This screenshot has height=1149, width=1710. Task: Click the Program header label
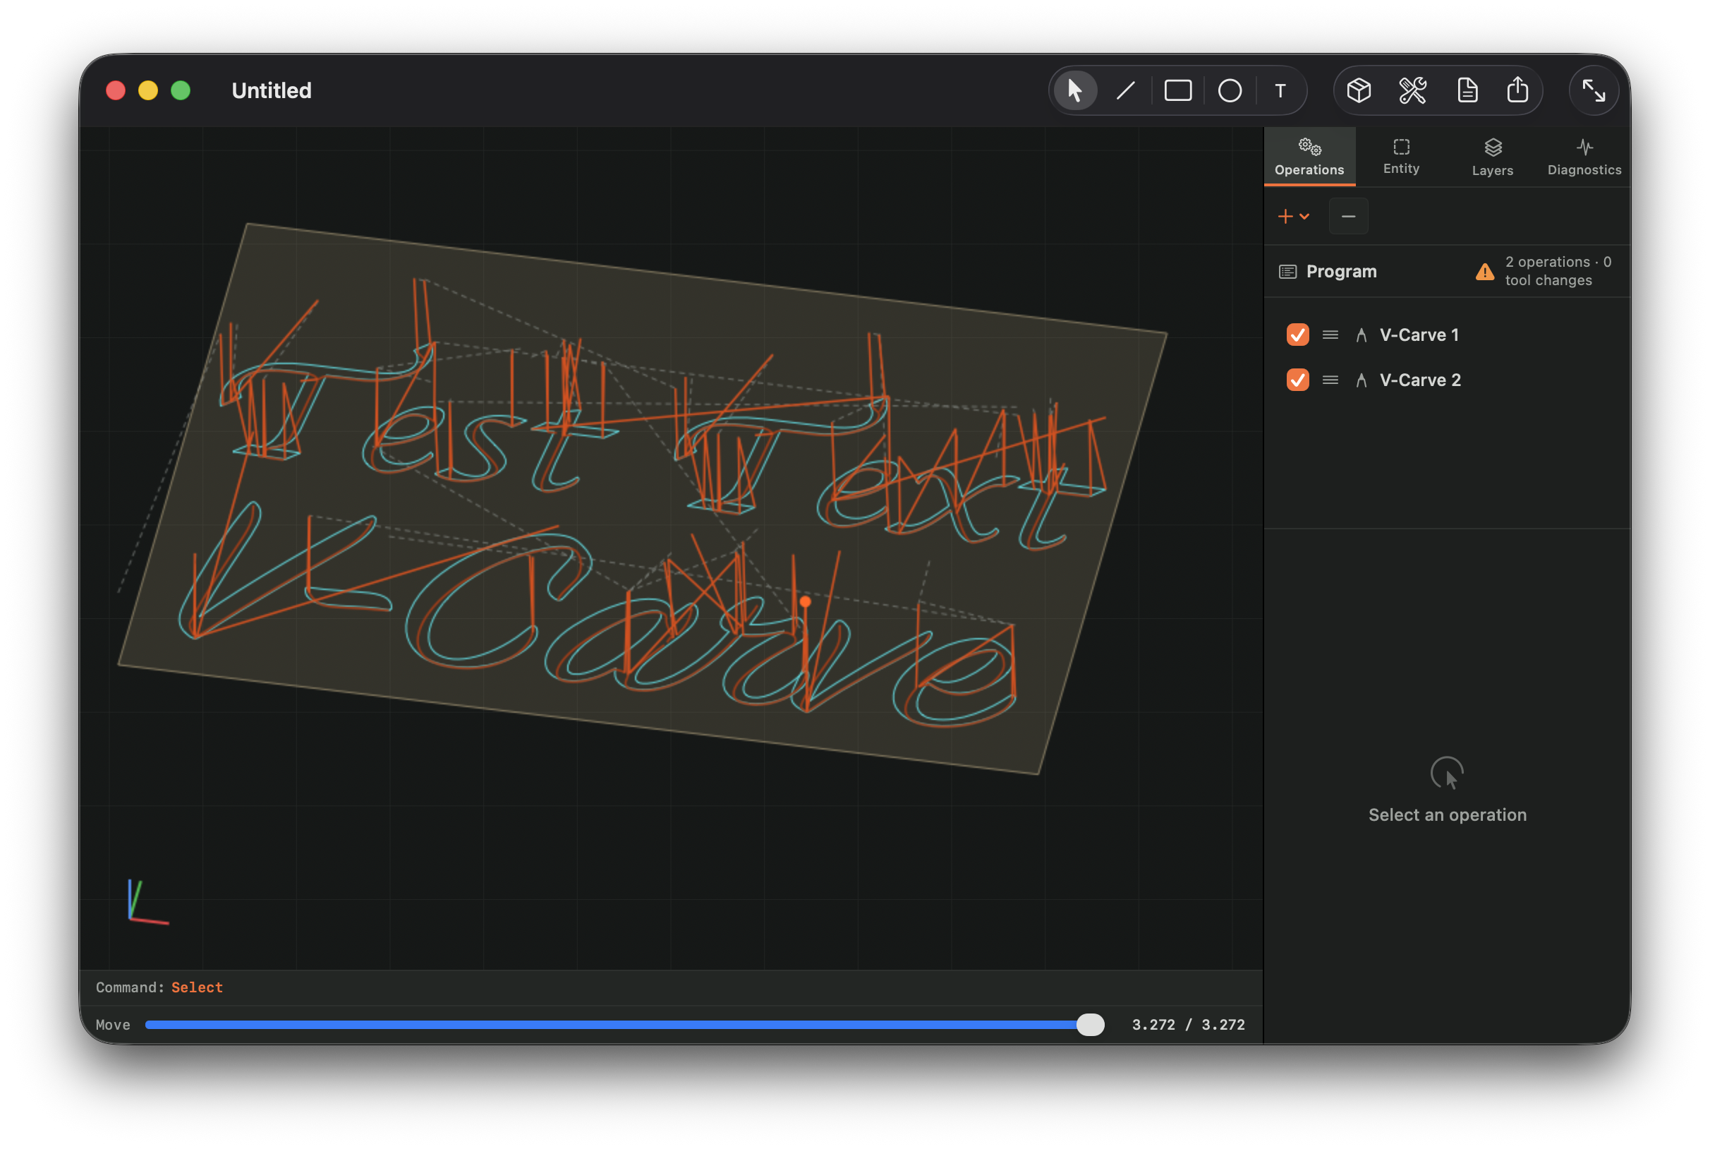[x=1341, y=271]
